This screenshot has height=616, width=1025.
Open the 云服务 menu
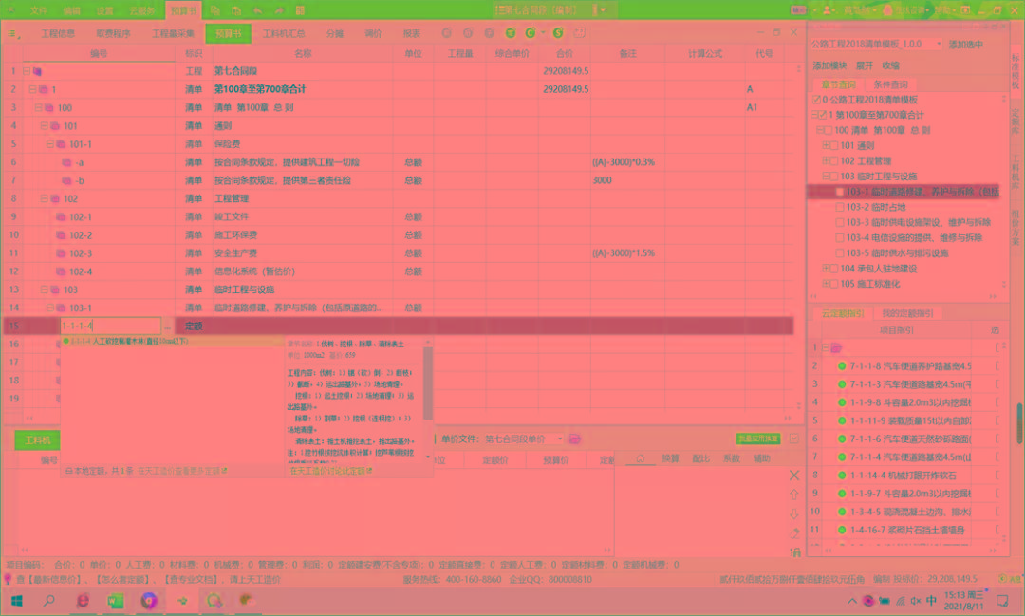[x=141, y=10]
